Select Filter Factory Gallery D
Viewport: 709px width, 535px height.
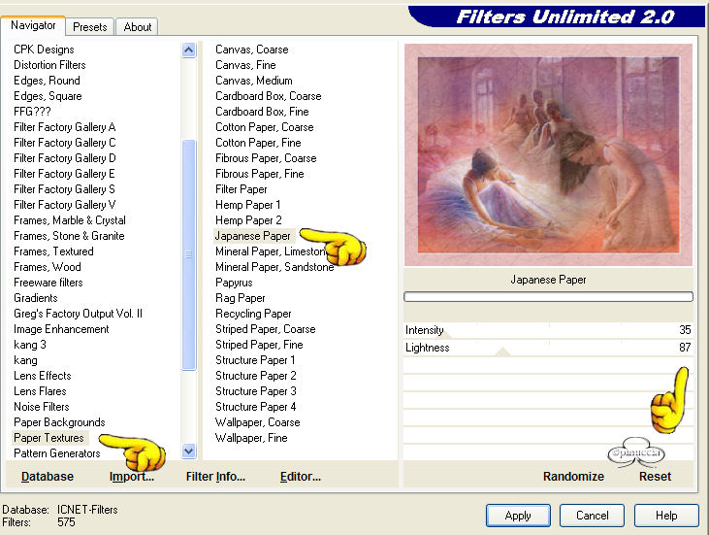click(x=65, y=158)
